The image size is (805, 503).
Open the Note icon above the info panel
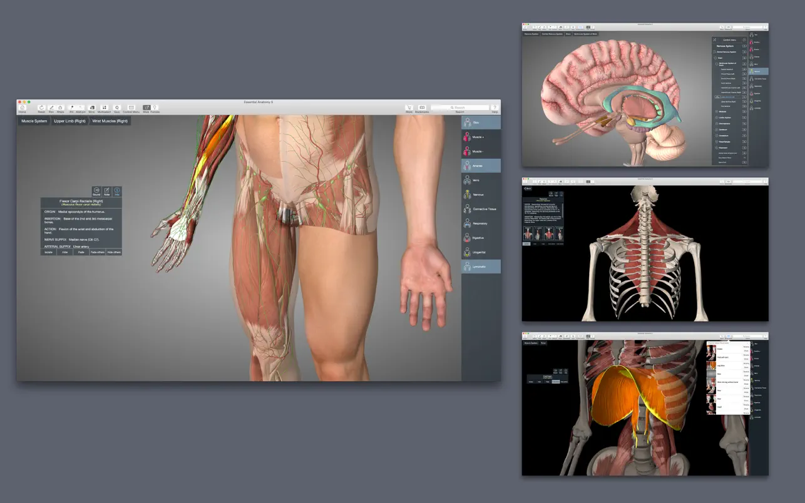[x=106, y=191]
